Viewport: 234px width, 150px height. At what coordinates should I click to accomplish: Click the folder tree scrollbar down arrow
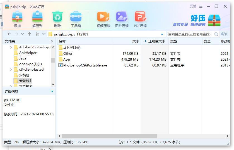click(53, 84)
